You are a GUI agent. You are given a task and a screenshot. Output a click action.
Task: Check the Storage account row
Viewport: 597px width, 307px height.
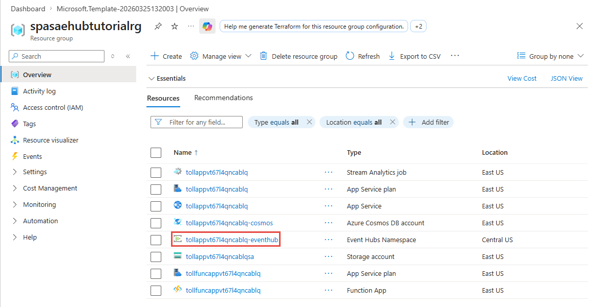(x=156, y=257)
